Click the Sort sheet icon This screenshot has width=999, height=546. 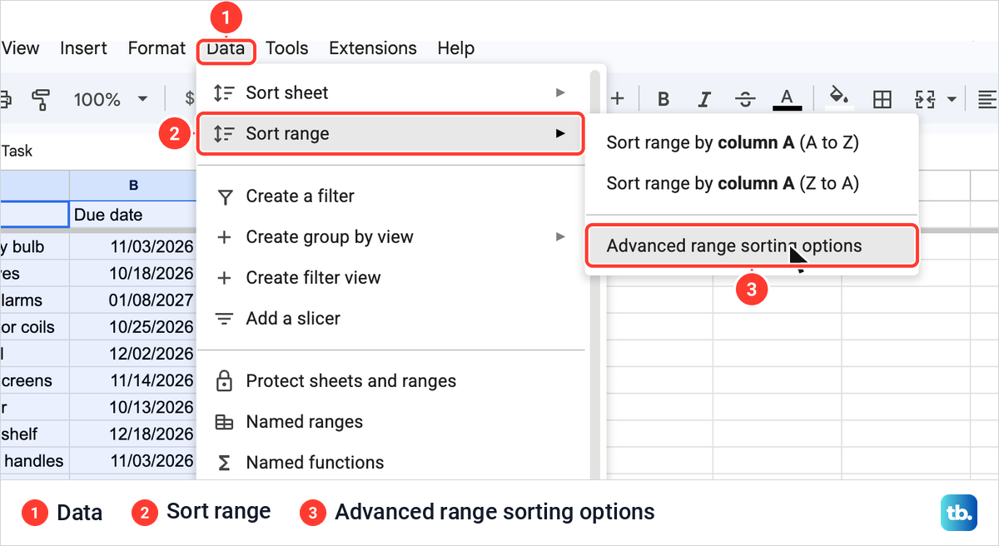tap(224, 92)
